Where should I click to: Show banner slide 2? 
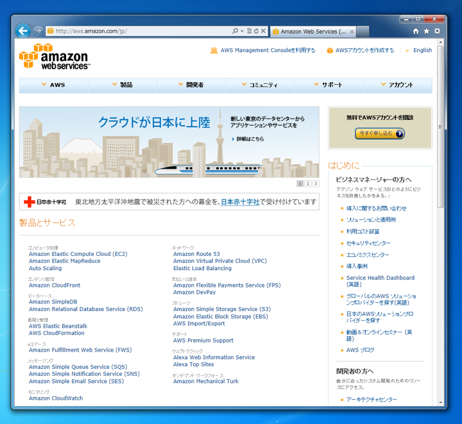point(308,183)
